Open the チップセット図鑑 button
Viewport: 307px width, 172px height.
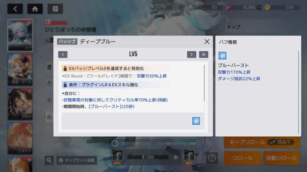pos(77,160)
